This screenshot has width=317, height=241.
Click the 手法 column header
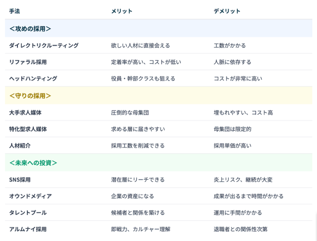tap(14, 11)
